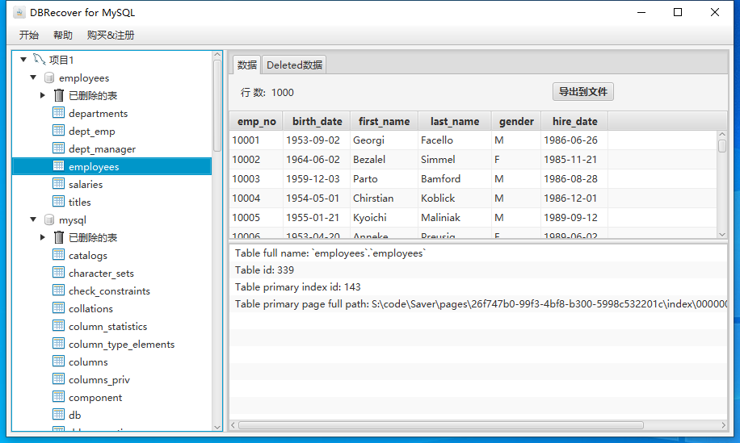This screenshot has height=443, width=740.
Task: Click the table icon for titles
Action: pos(58,201)
